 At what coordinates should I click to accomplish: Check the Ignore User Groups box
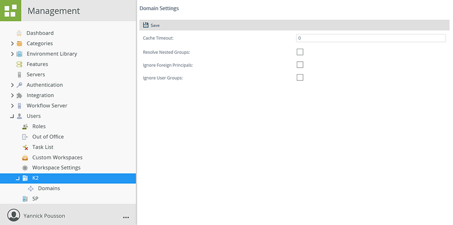tap(300, 77)
